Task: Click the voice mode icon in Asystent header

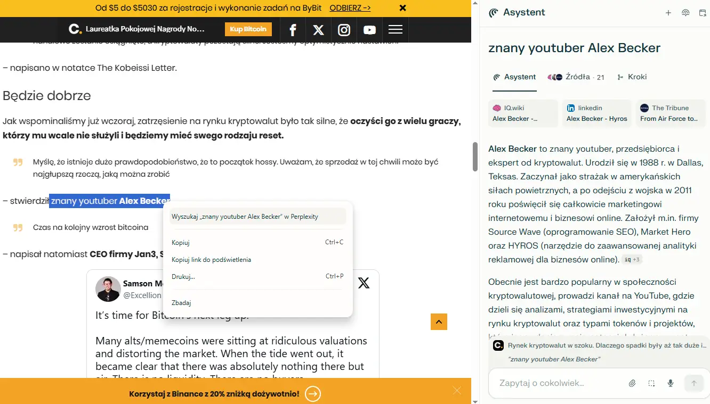Action: pos(685,13)
